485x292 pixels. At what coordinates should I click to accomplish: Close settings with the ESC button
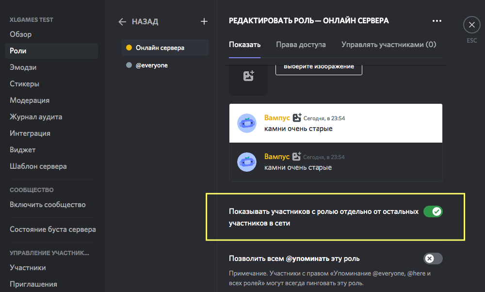471,24
